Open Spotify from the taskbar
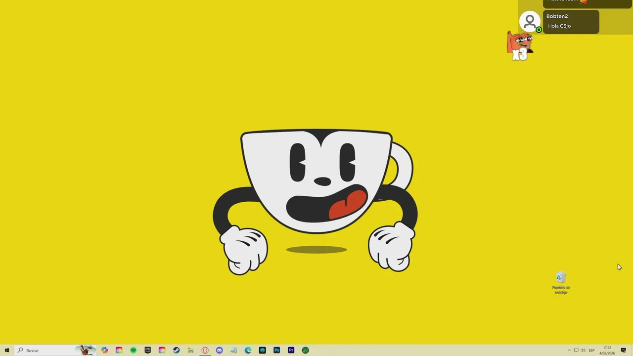 [134, 350]
